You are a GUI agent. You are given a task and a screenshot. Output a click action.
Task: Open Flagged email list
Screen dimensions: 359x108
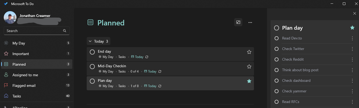click(x=24, y=85)
